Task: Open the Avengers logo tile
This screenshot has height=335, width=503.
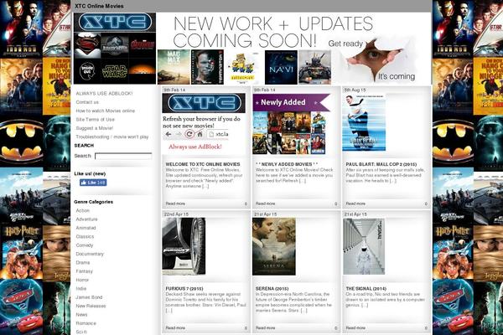Action: click(143, 45)
